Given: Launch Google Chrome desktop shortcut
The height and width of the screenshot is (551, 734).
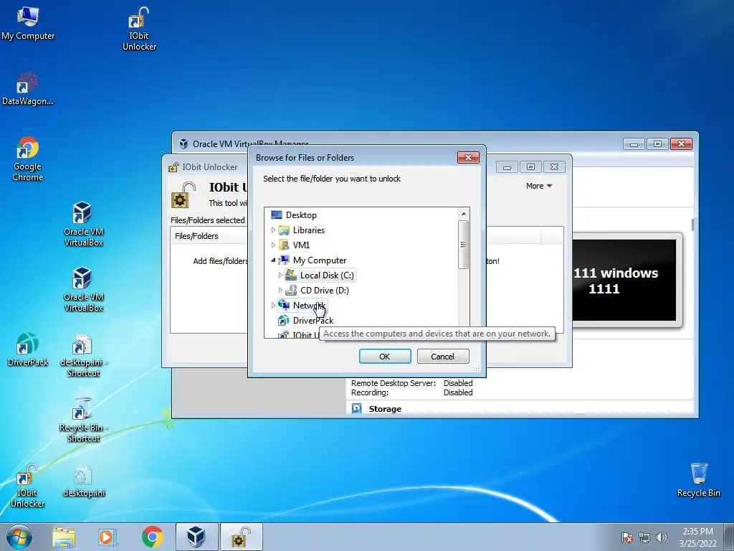Looking at the screenshot, I should (x=28, y=159).
